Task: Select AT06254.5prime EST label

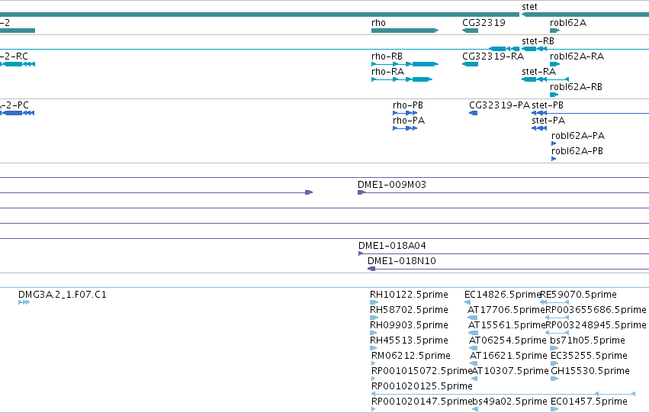Action: 508,340
